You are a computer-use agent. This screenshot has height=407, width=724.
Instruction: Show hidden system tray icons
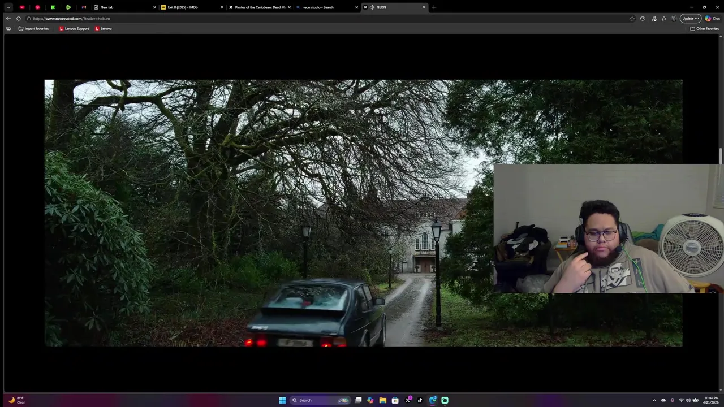654,400
